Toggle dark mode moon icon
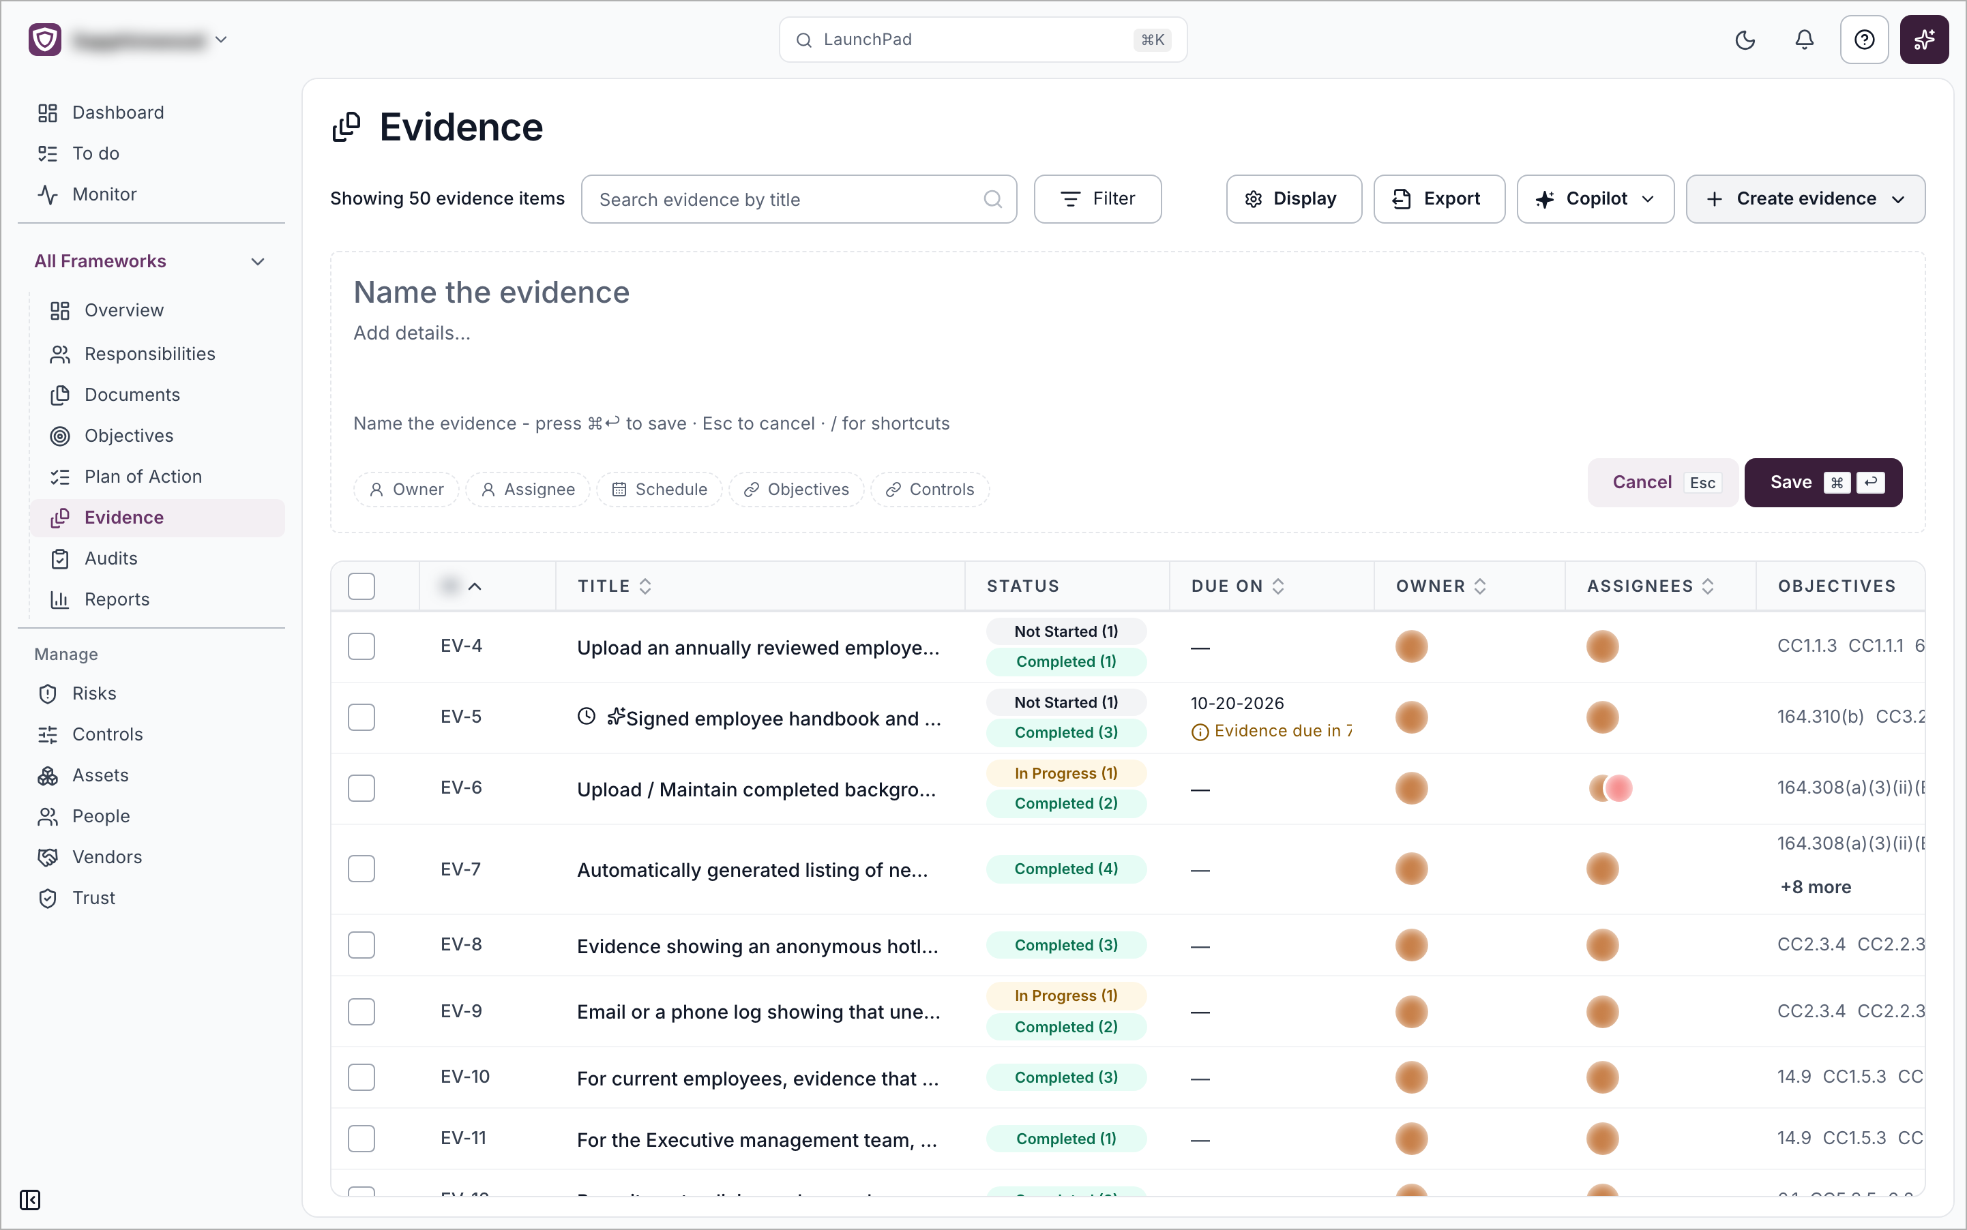1967x1230 pixels. click(x=1745, y=40)
